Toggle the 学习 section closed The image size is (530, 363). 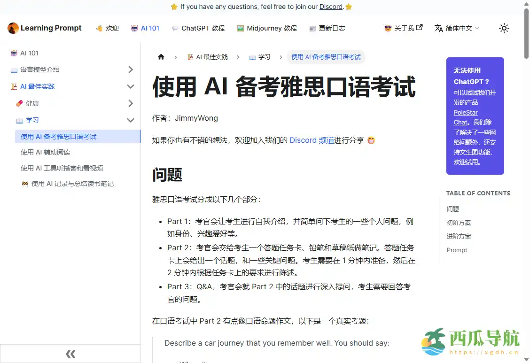point(130,120)
